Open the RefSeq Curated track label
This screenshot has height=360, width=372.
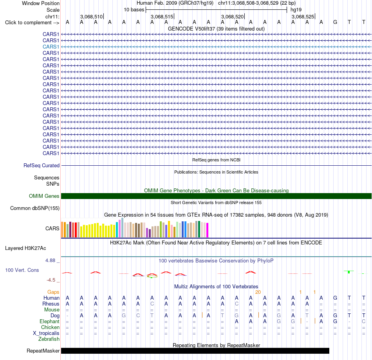[41, 165]
